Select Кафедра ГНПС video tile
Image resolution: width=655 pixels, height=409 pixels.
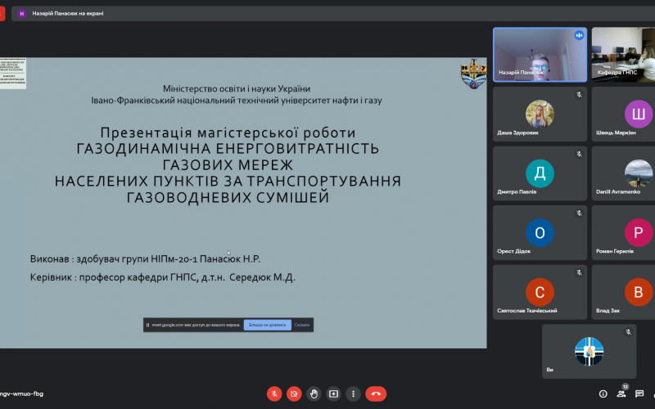point(623,55)
